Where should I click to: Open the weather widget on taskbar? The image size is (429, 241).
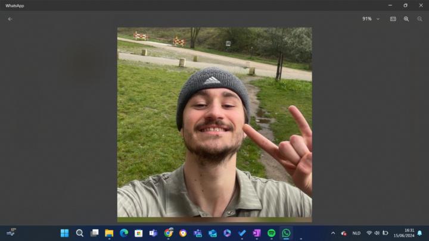coord(11,233)
